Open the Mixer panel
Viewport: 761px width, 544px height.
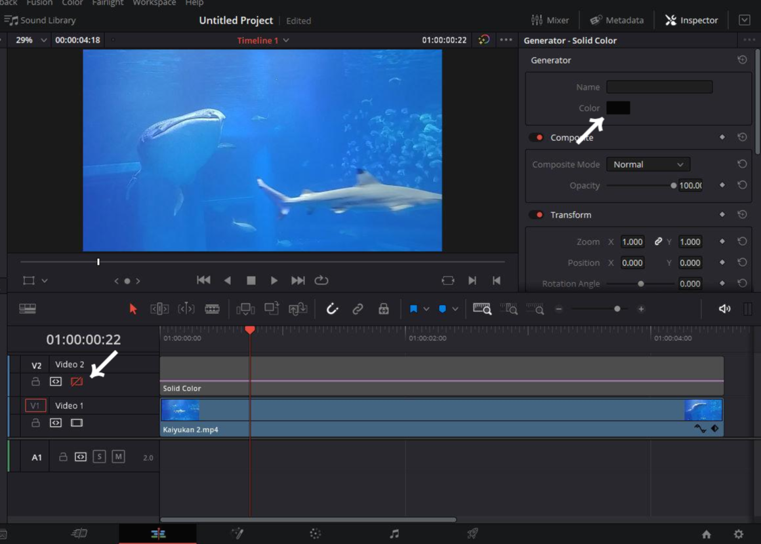pyautogui.click(x=550, y=20)
